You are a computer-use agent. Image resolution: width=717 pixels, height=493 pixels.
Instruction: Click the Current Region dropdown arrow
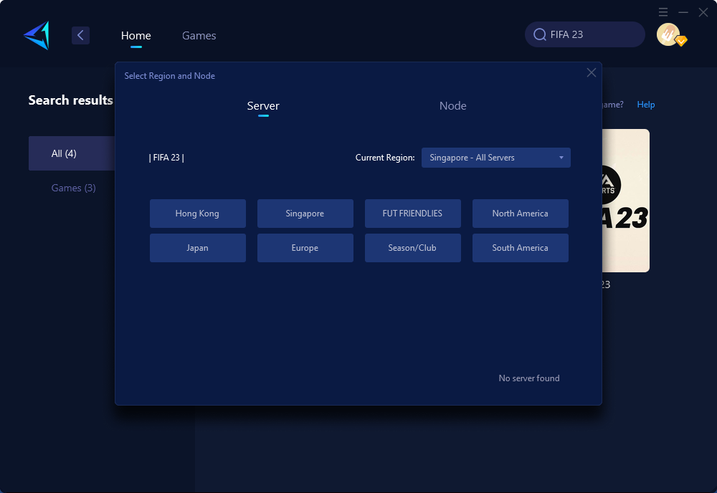click(x=561, y=158)
